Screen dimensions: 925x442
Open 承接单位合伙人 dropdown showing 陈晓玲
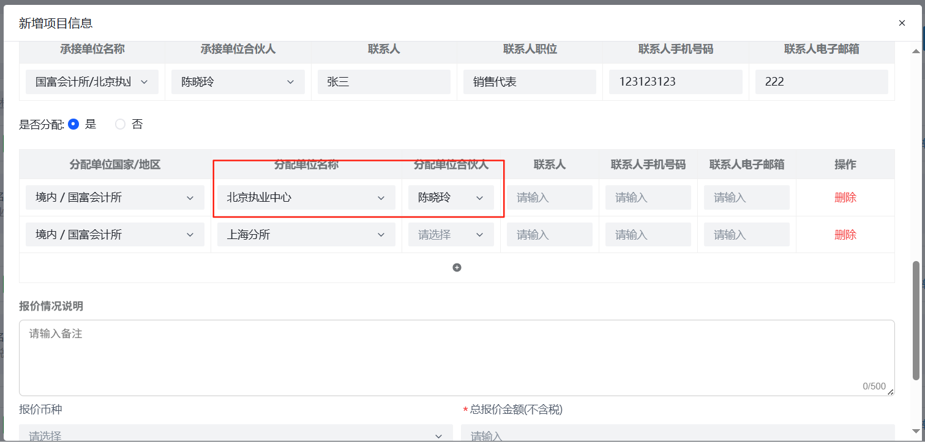tap(238, 82)
